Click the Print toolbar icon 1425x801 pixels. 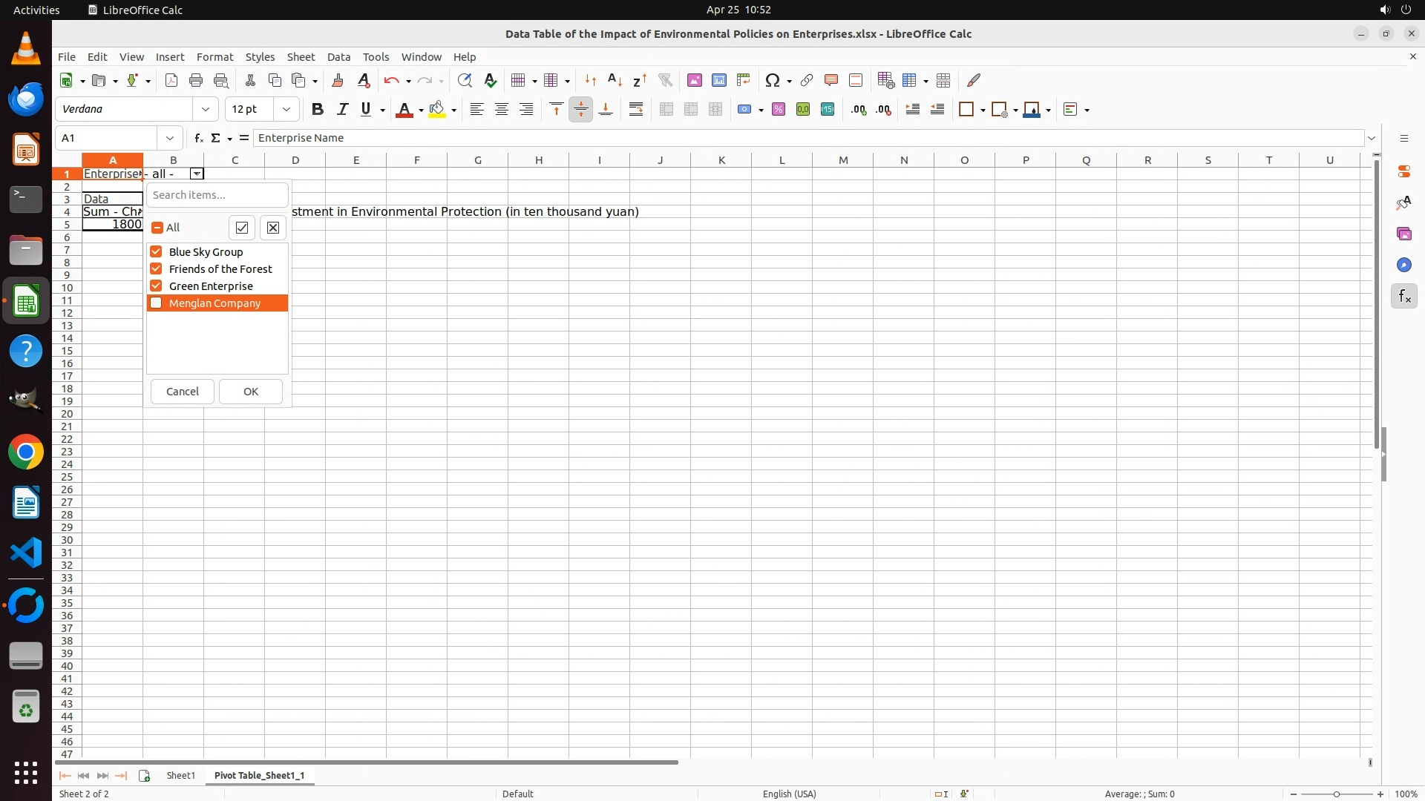tap(196, 80)
